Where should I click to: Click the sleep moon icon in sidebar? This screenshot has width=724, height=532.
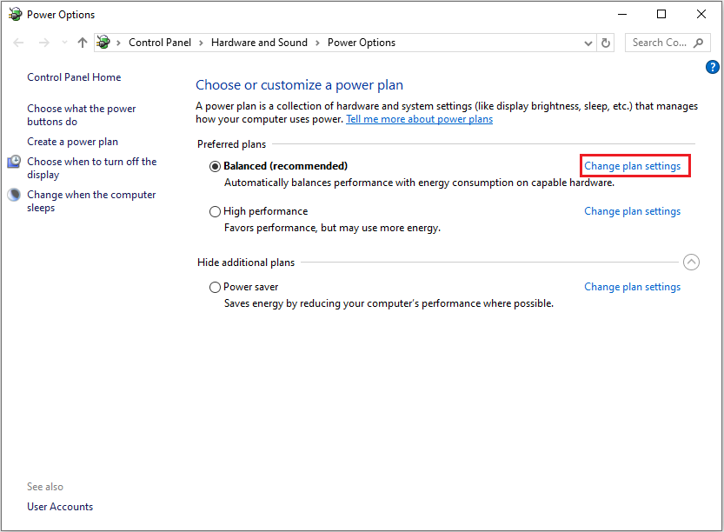14,195
